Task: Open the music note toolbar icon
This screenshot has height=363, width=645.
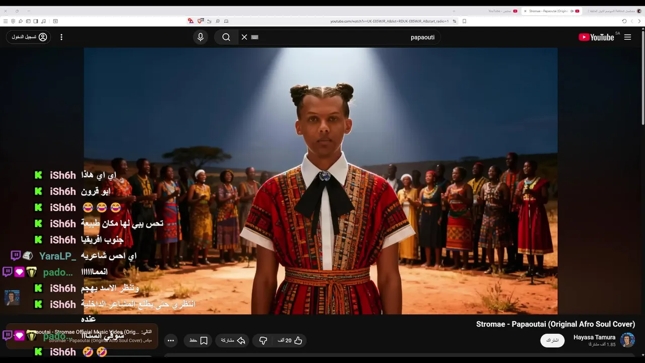Action: coord(43,21)
